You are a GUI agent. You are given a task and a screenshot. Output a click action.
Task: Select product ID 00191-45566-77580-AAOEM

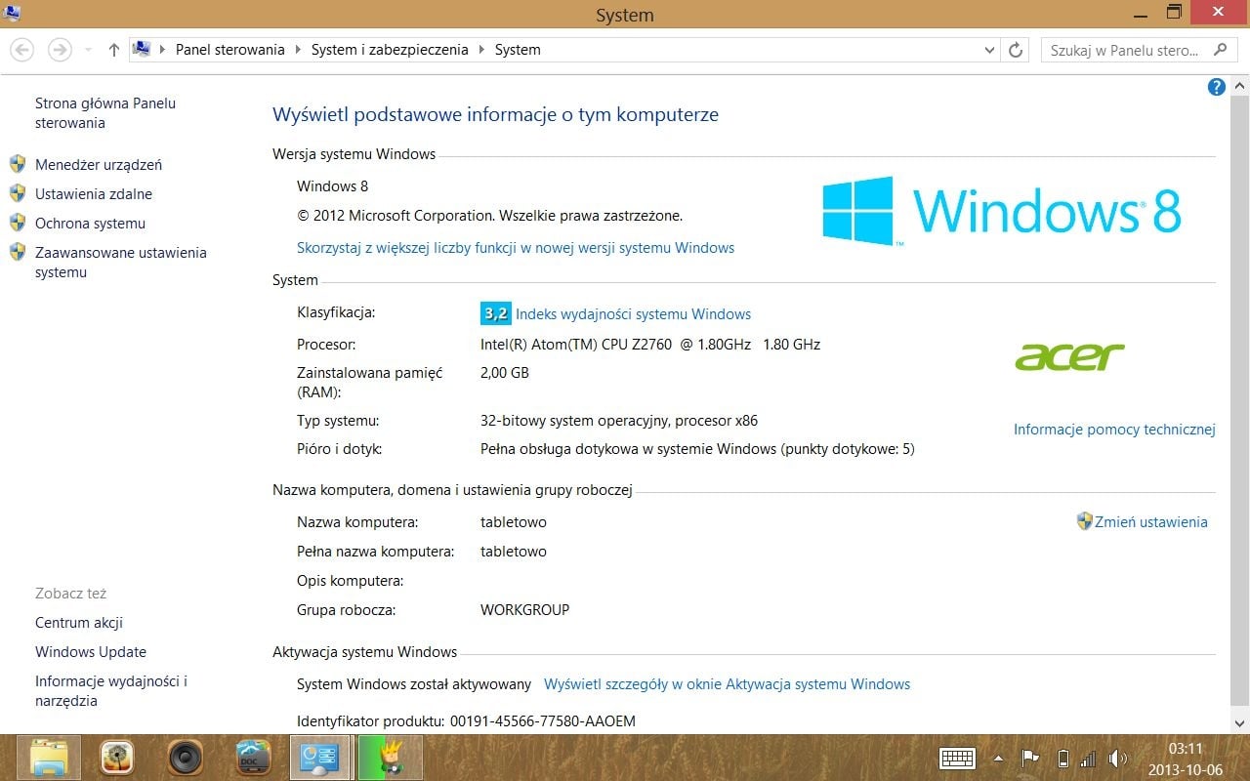click(x=543, y=721)
